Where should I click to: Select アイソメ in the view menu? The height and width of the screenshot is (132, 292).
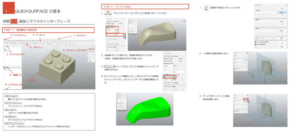pos(90,60)
